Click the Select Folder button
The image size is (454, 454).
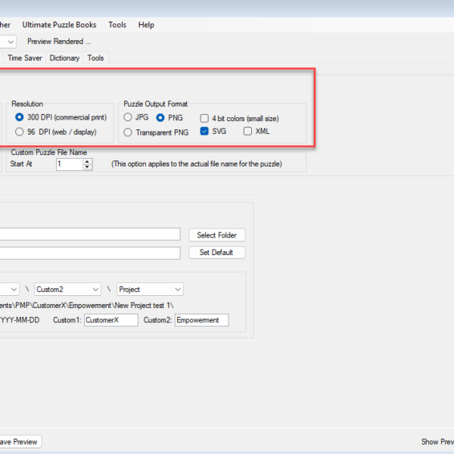tap(216, 235)
